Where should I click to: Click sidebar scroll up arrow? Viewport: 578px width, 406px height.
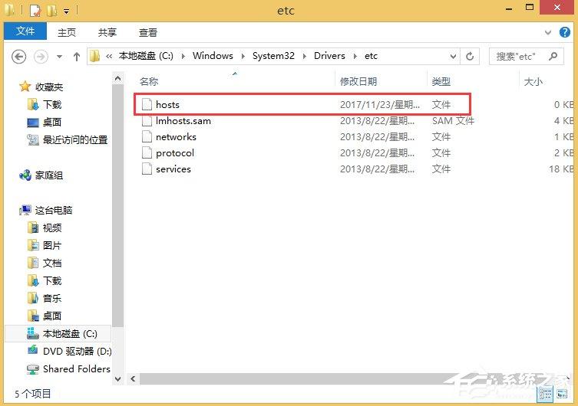tap(117, 79)
